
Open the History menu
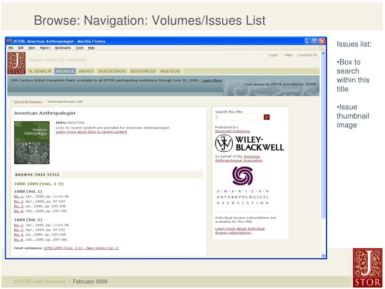[45, 48]
